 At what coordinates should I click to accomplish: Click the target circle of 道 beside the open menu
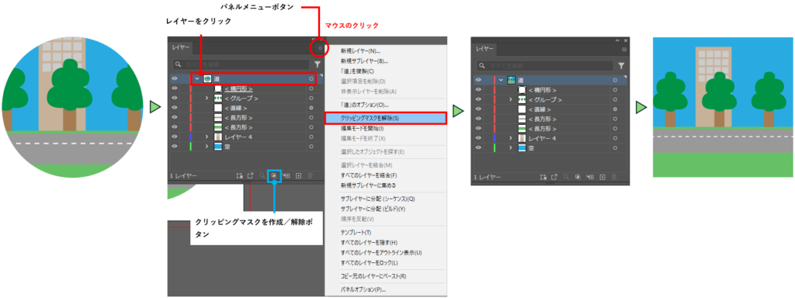pos(311,79)
